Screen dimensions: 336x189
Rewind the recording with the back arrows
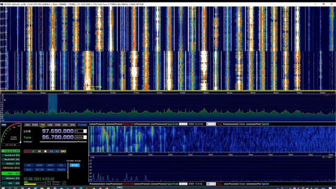click(51, 151)
